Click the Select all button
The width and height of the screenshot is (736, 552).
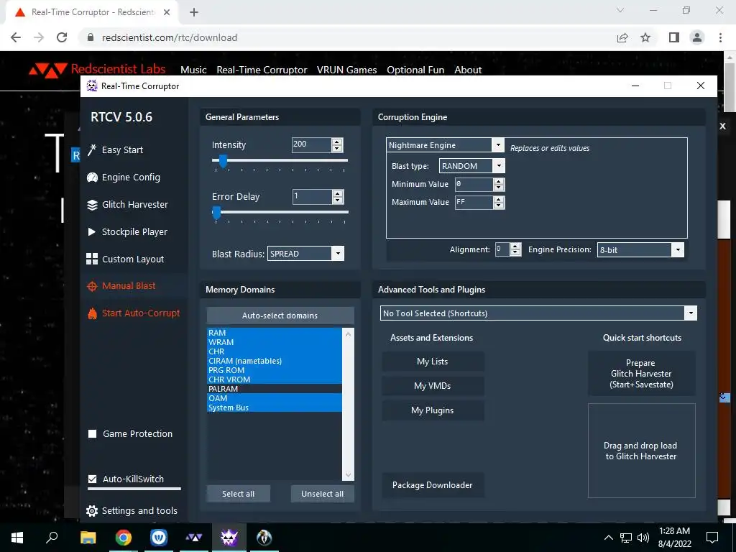pyautogui.click(x=239, y=494)
